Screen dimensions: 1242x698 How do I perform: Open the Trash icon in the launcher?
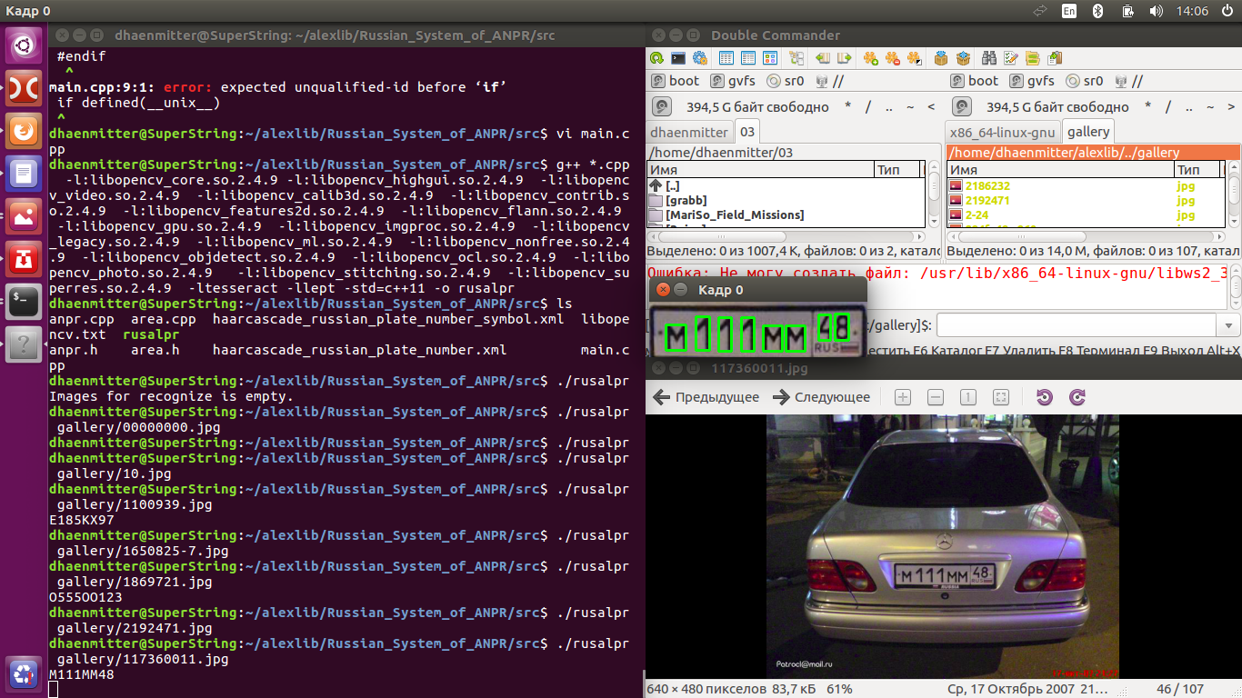pyautogui.click(x=25, y=674)
